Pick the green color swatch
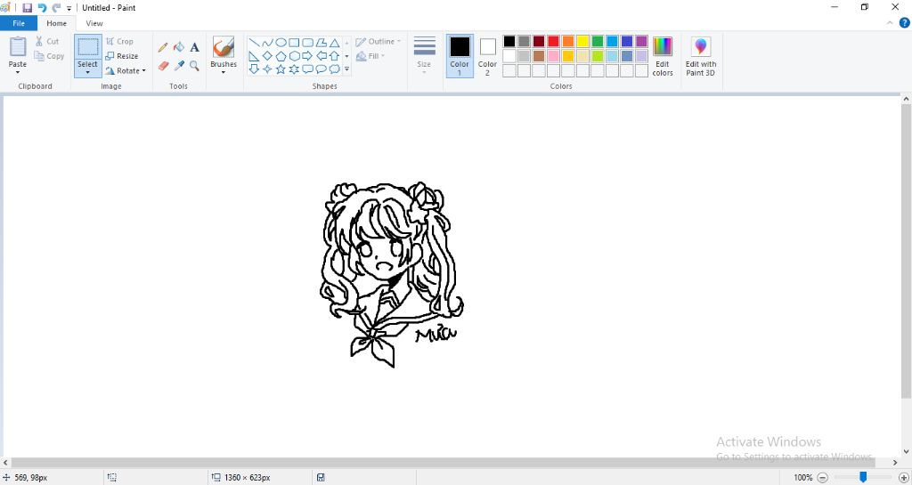 click(x=598, y=41)
